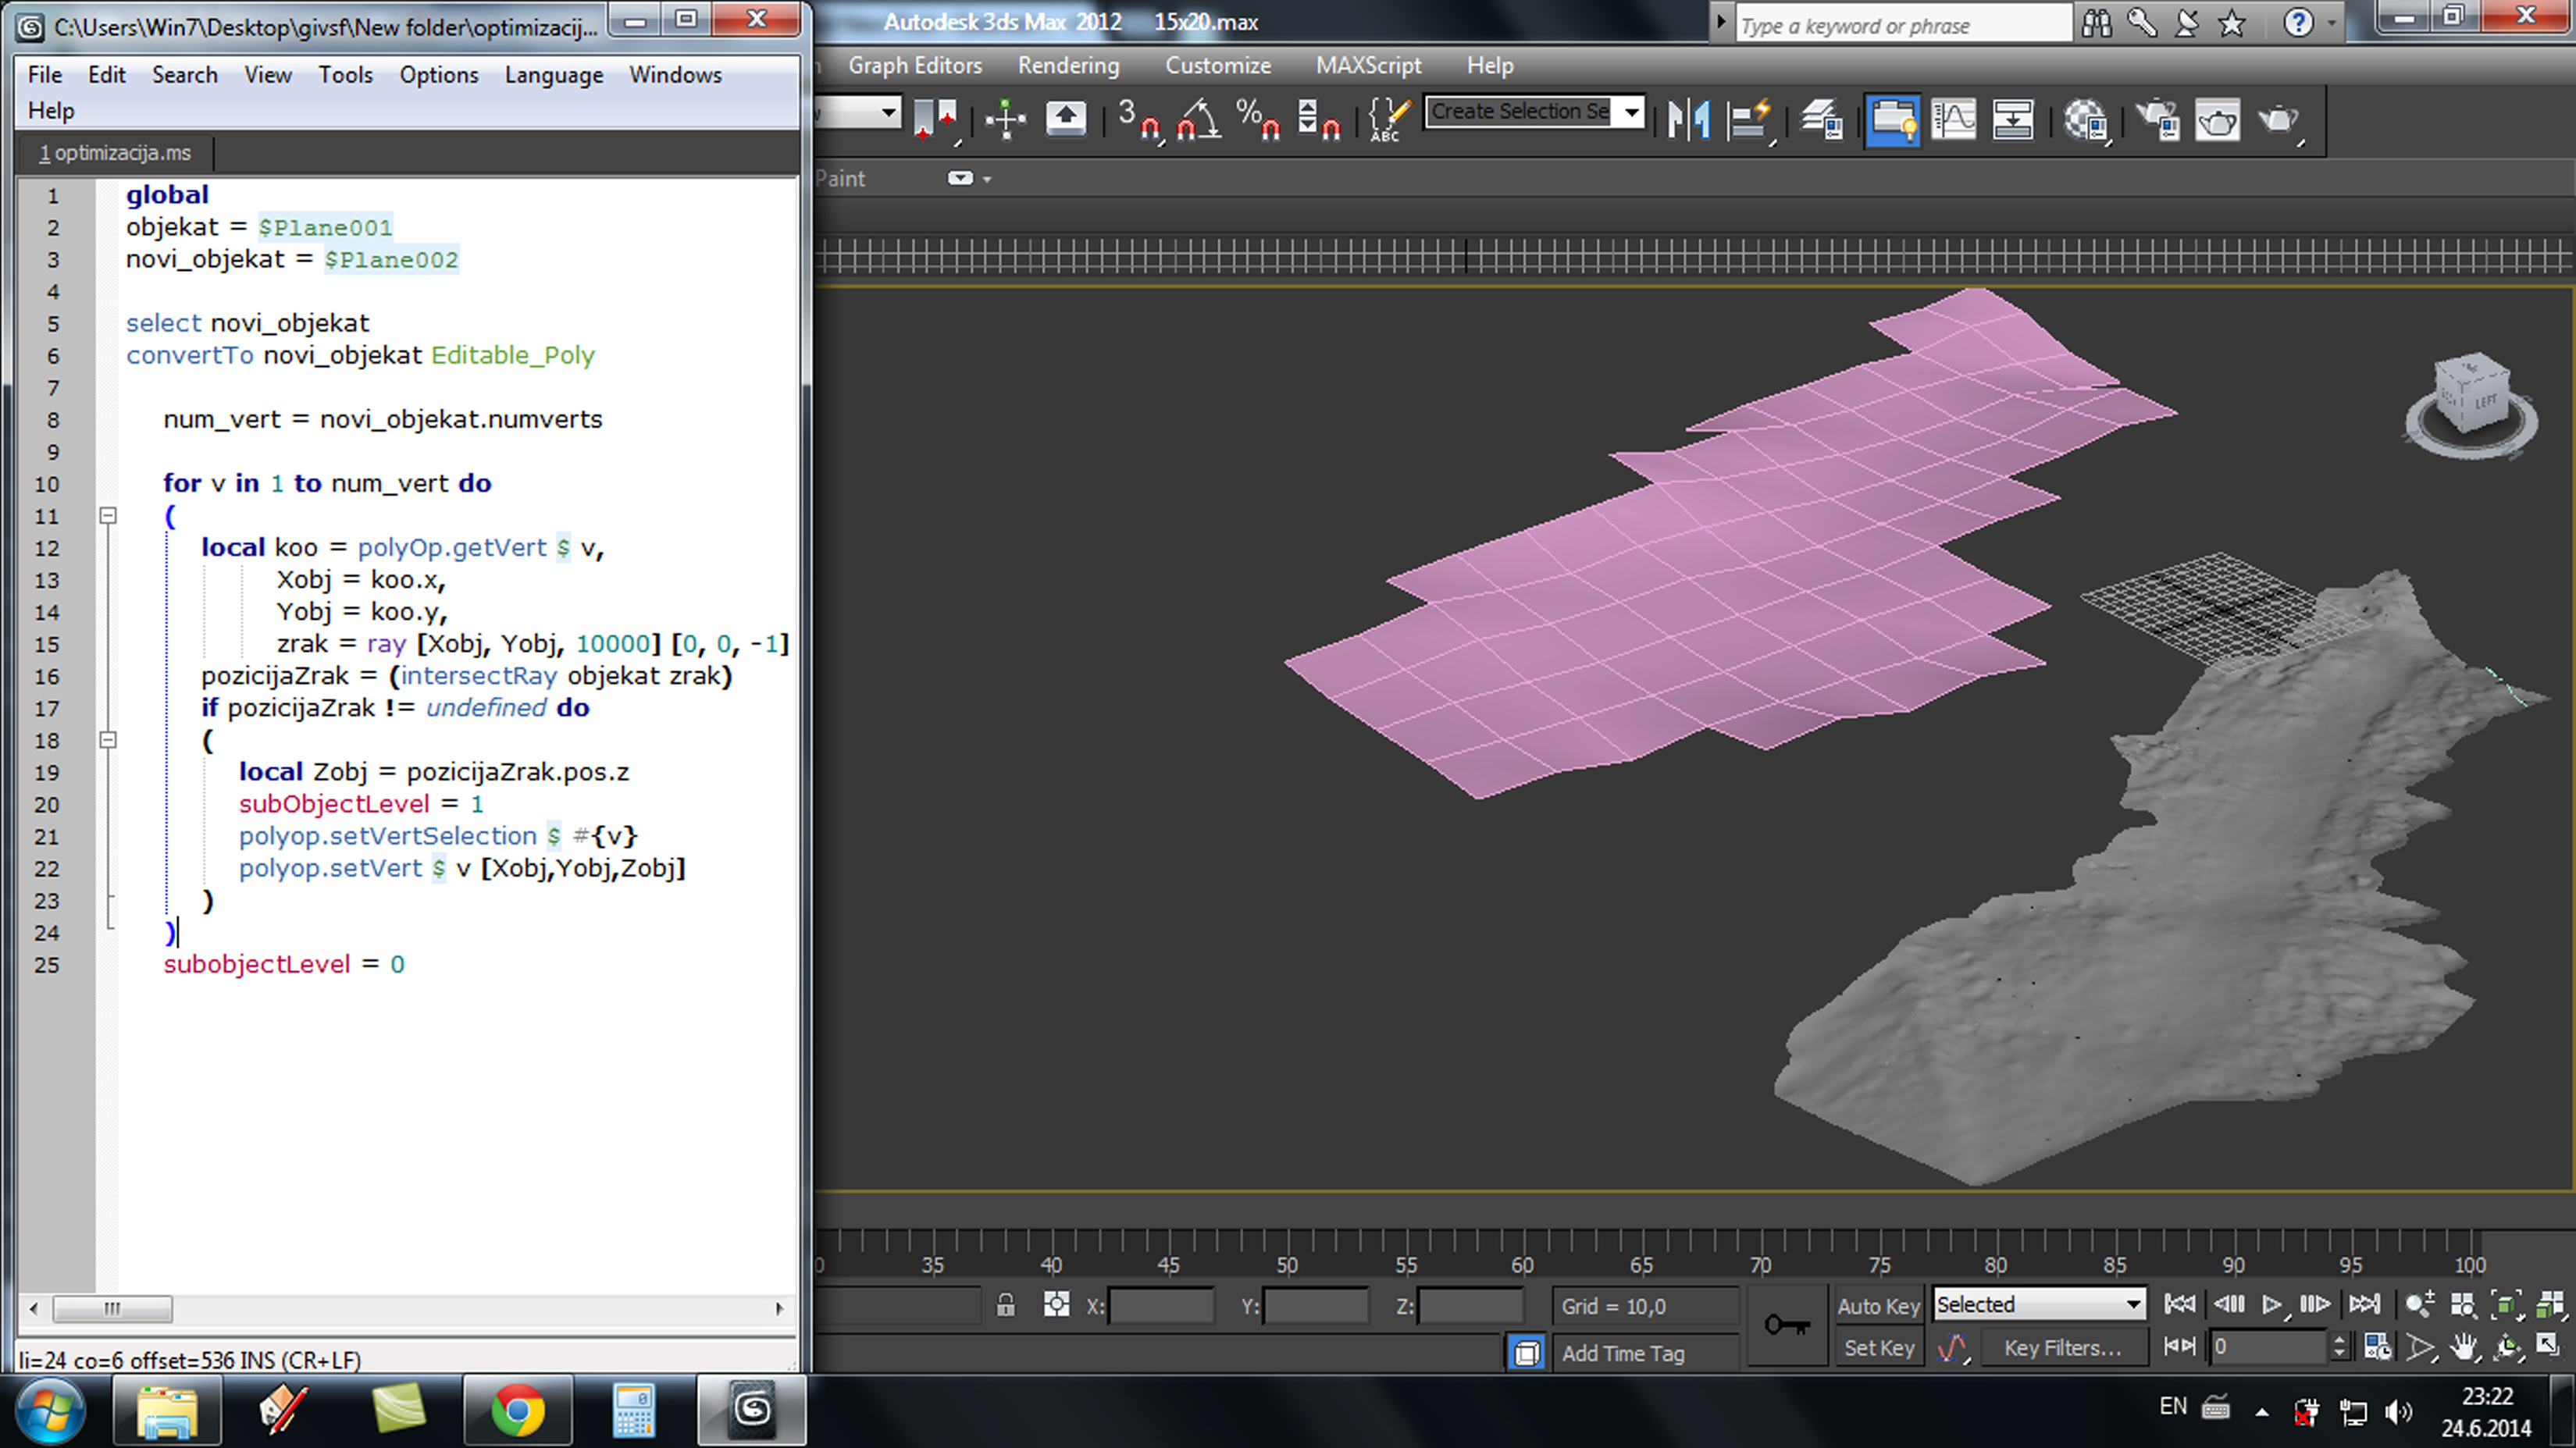
Task: Open Edit Named Selection Sets
Action: (1388, 119)
